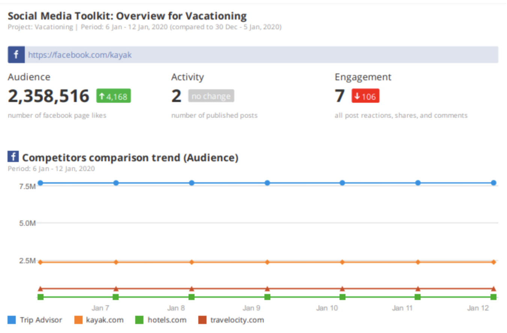Click the travelocity.com triangle marker on Jan 8
Viewport: 507px width, 333px height.
[x=192, y=289]
